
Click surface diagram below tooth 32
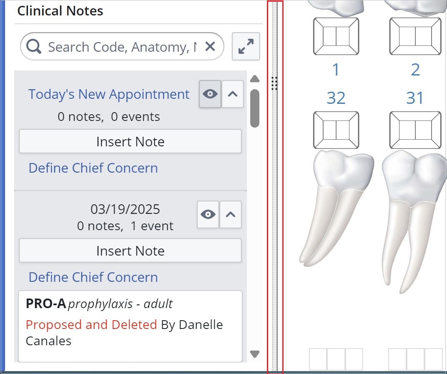coord(336,130)
